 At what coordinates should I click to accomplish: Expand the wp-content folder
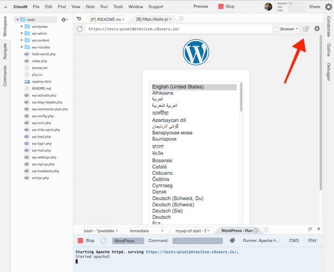[x=22, y=40]
